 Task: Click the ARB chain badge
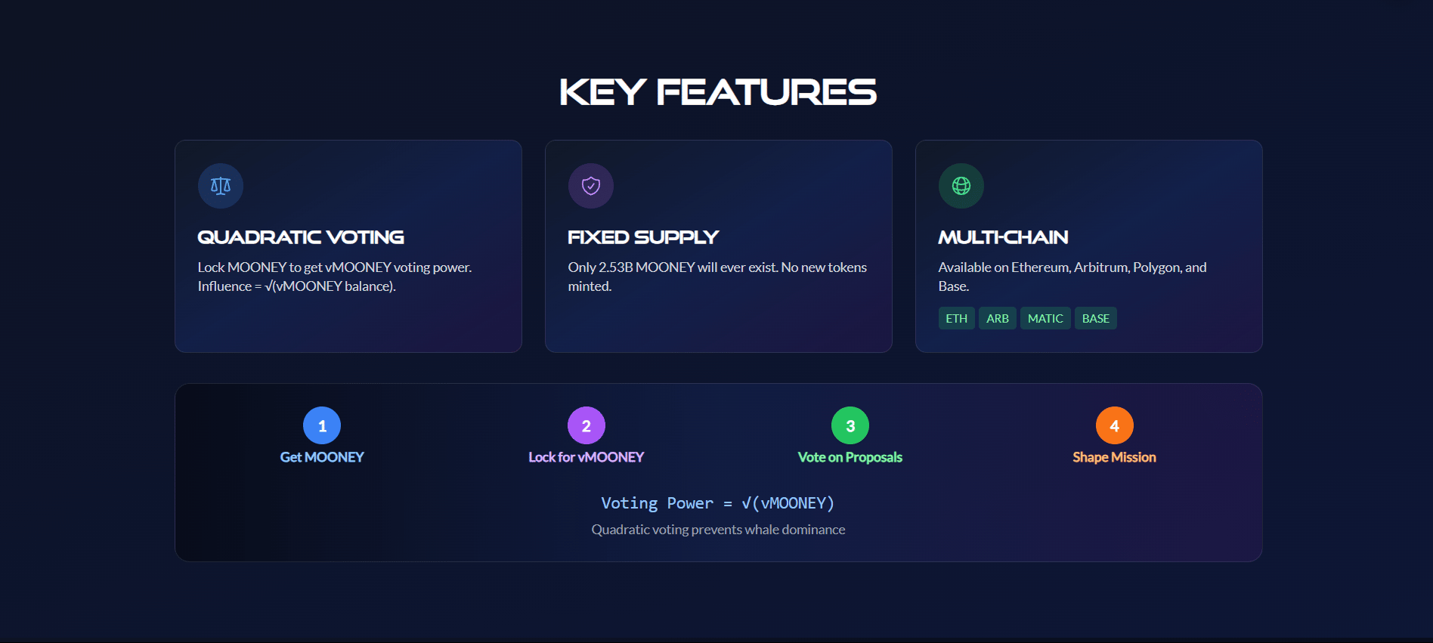point(998,318)
